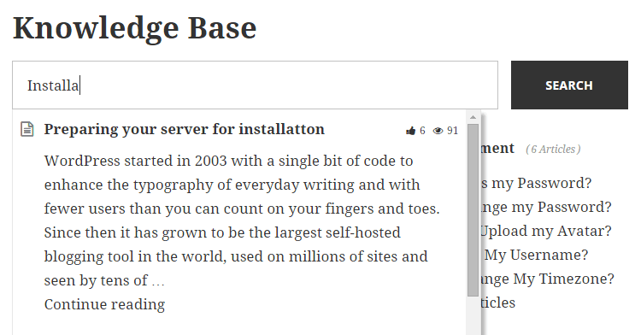Viewport: 641px width, 335px height.
Task: Click the scrollbar track below the thumb
Action: coord(473,315)
